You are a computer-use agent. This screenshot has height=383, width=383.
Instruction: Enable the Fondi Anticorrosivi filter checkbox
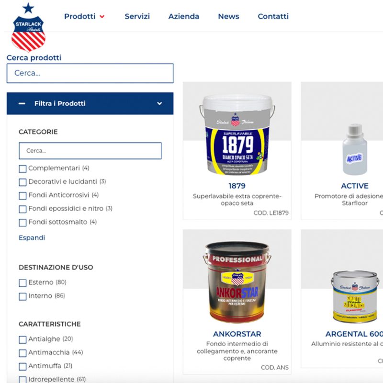click(23, 196)
